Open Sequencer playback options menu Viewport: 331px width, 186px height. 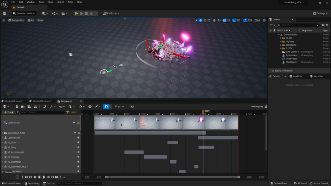point(71,107)
